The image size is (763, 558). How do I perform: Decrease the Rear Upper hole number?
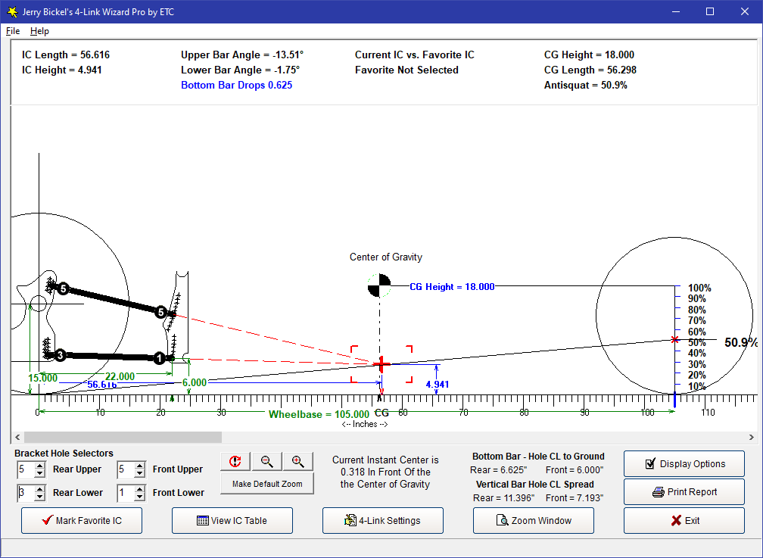point(40,474)
